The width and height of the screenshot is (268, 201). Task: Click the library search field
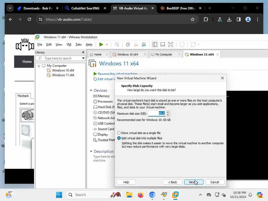pos(60,58)
